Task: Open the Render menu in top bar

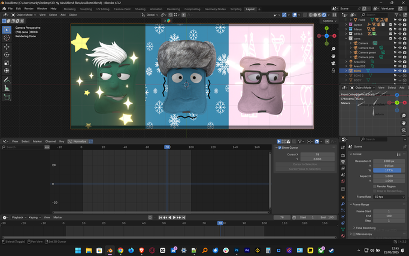Action: 29,9
